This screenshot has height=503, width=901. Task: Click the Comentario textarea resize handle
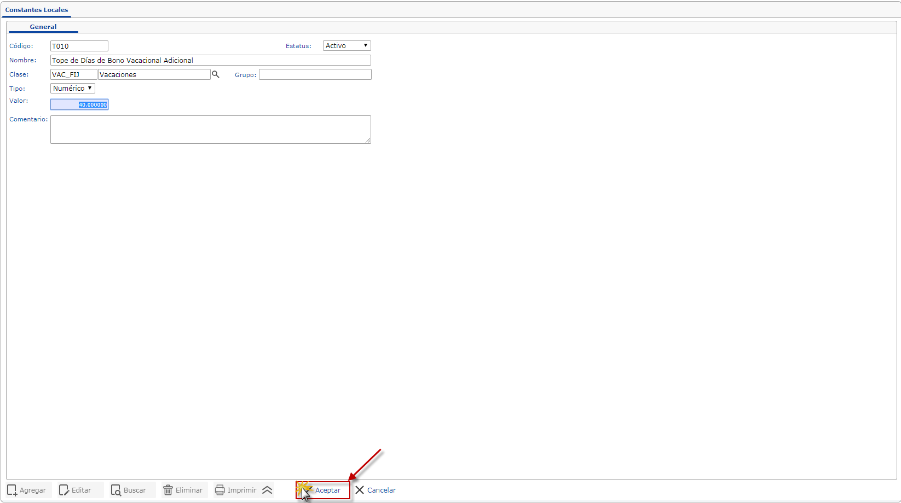pyautogui.click(x=368, y=141)
